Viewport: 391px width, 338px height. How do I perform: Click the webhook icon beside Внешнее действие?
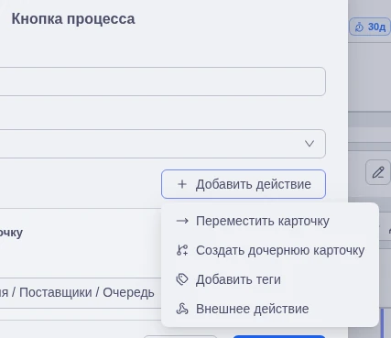point(182,309)
